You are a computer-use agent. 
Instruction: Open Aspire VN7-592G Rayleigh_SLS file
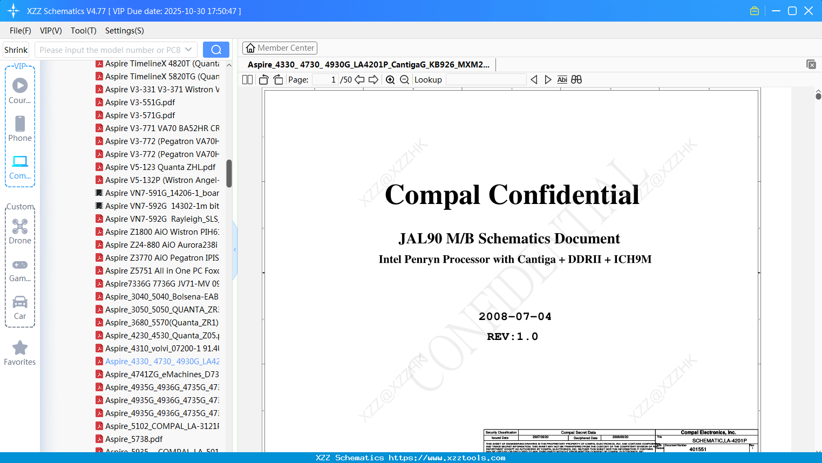(158, 219)
